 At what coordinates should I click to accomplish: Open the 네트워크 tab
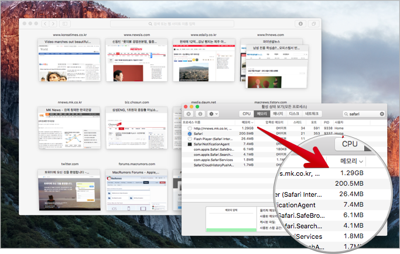coord(312,114)
